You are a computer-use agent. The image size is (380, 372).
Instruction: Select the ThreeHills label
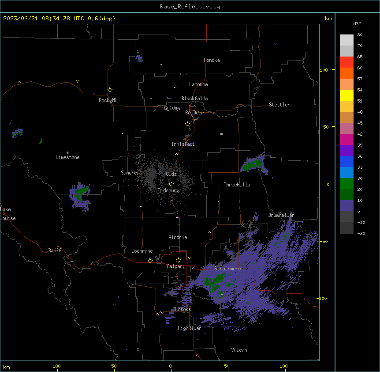point(237,185)
